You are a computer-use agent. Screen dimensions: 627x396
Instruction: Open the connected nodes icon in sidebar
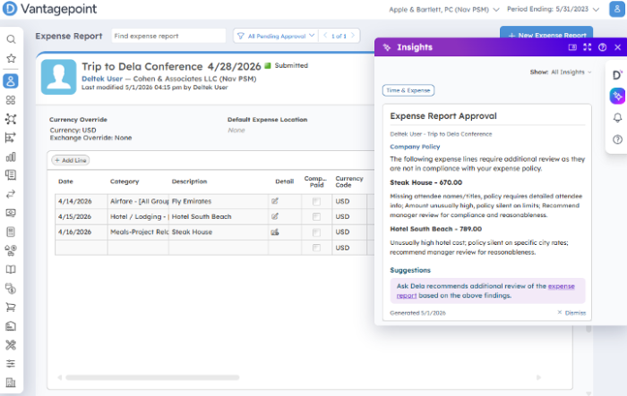[x=11, y=119]
